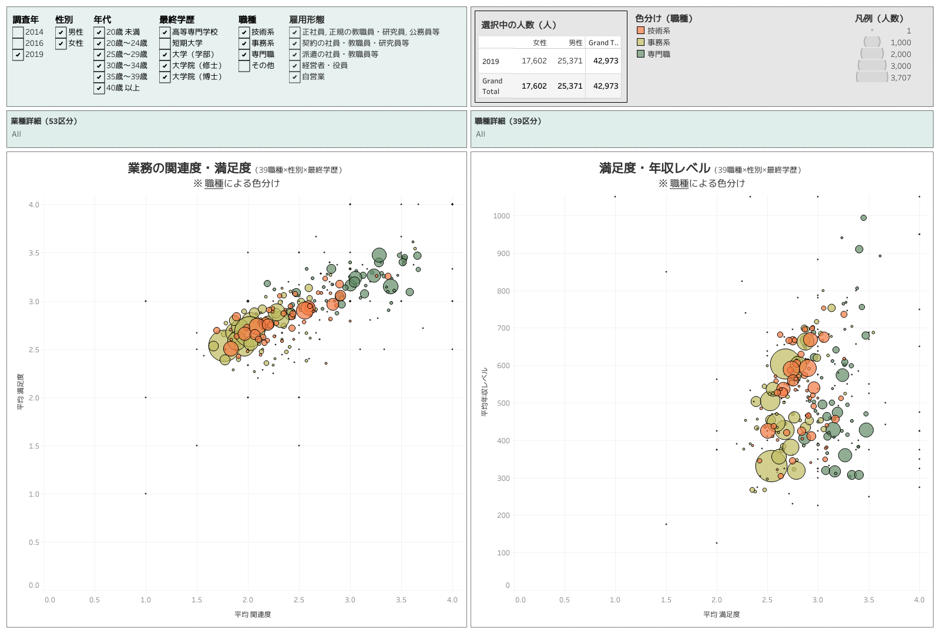Image resolution: width=940 pixels, height=634 pixels.
Task: Toggle the 大学院（修士） checkbox
Action: pos(165,66)
